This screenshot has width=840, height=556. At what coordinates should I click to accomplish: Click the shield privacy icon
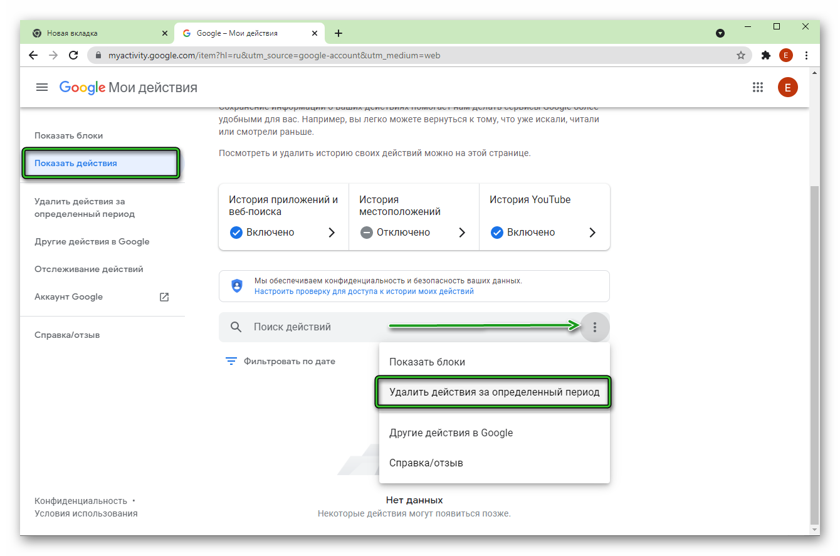click(x=237, y=286)
